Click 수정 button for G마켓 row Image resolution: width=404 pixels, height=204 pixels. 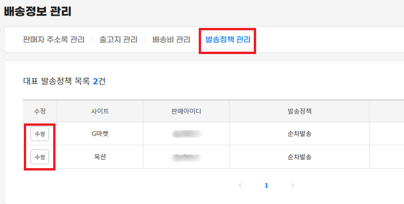coord(40,134)
